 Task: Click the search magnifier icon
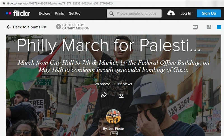tap(111, 13)
